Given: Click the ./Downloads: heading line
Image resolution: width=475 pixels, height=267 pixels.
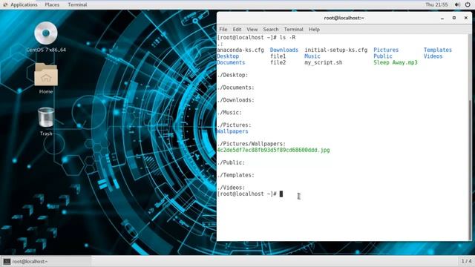Looking at the screenshot, I should point(236,100).
